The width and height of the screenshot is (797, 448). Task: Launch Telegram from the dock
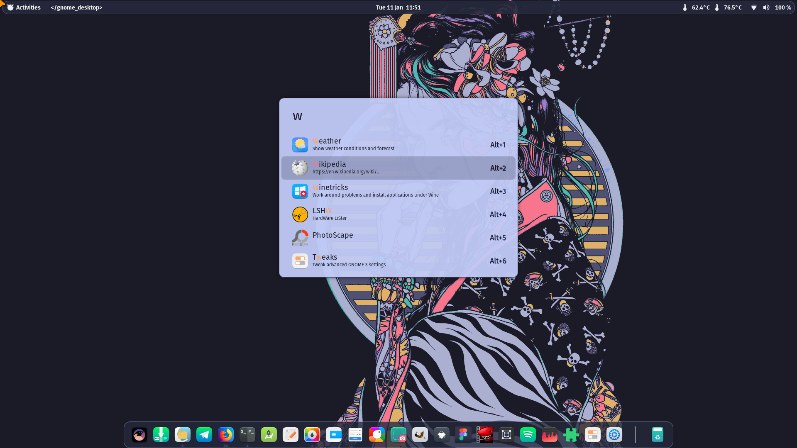pos(204,435)
